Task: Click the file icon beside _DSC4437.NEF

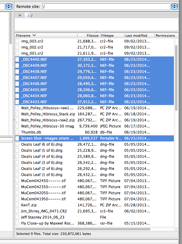Action: pyautogui.click(x=17, y=78)
